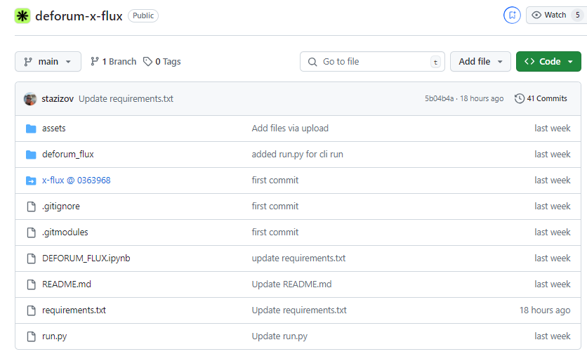Image resolution: width=587 pixels, height=354 pixels.
Task: Click the 5b04b4a commit hash
Action: coord(439,98)
